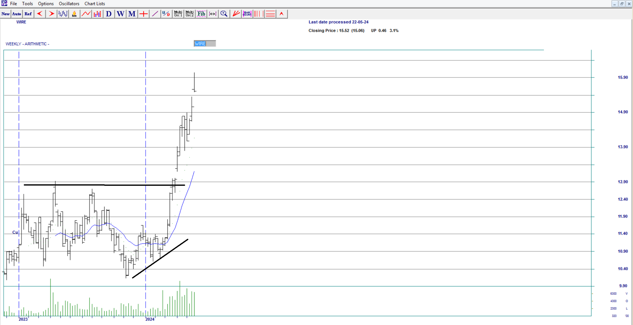Viewport: 633px width, 325px height.
Task: Activate the zoom magnifier tool
Action: tap(224, 14)
